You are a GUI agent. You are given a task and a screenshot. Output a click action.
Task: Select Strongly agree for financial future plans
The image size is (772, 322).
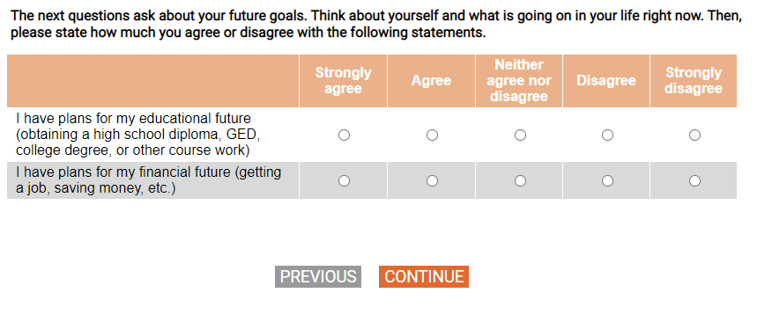coord(345,181)
